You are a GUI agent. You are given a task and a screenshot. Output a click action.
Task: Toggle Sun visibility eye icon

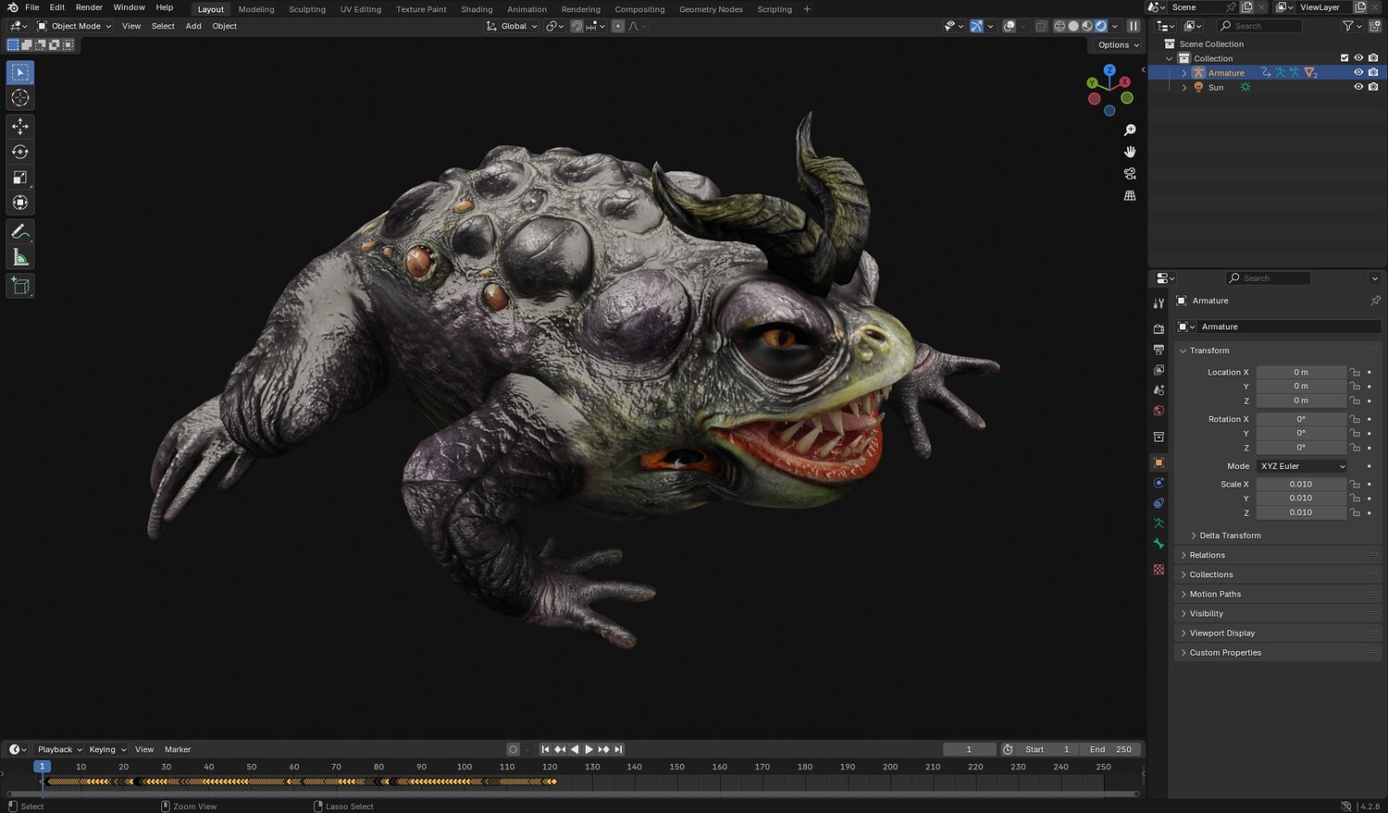[1358, 87]
